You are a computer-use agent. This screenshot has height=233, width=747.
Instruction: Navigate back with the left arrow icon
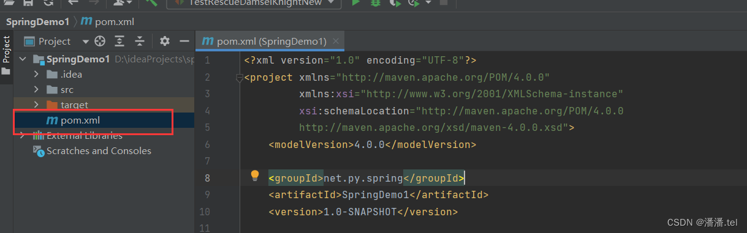73,3
